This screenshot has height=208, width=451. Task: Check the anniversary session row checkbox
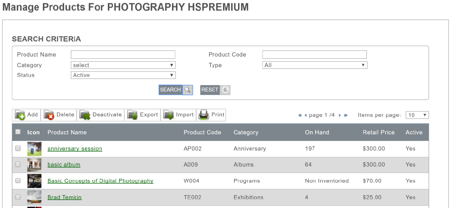point(18,148)
